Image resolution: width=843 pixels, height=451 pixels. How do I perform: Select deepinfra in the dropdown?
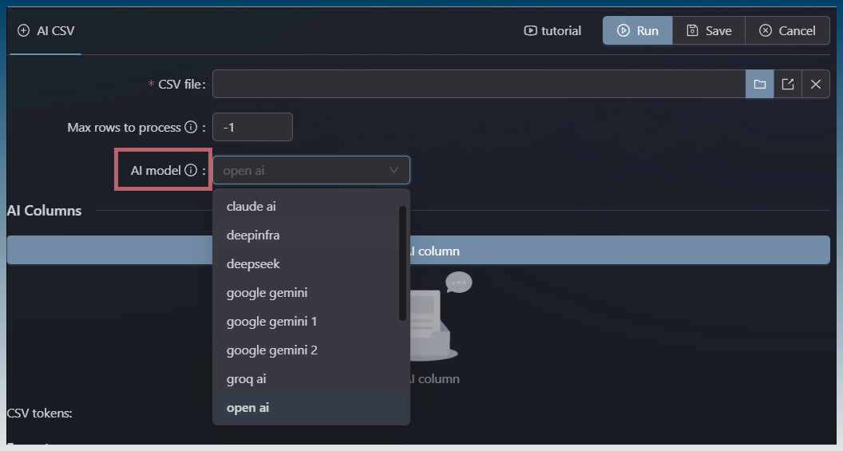click(x=253, y=235)
